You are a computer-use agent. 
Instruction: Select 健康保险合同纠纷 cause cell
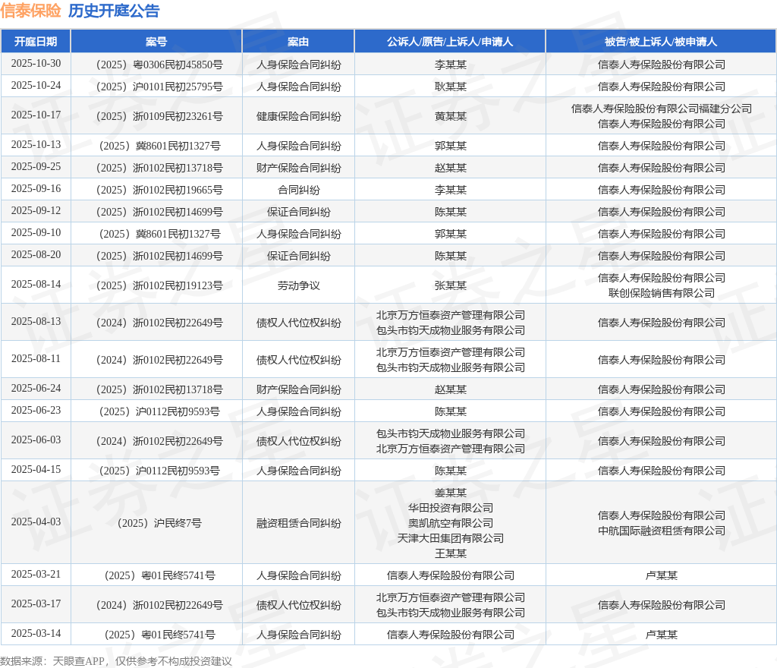(298, 116)
